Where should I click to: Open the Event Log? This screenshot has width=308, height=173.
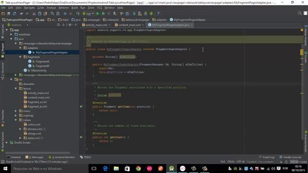pyautogui.click(x=267, y=157)
